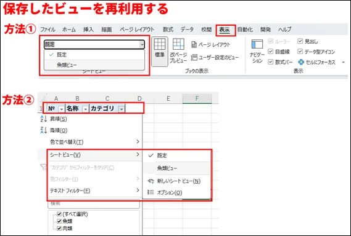Viewport: 351px width, 236px height.
Task: Expand the セルにフォーカス dropdown arrow
Action: click(344, 62)
